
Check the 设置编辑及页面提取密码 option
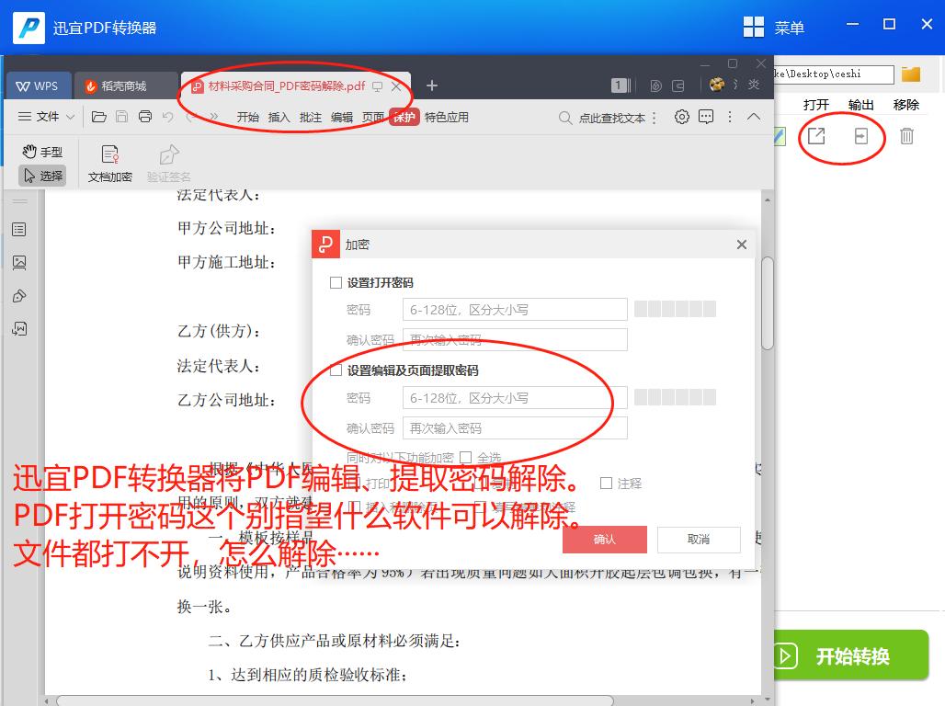(x=336, y=370)
